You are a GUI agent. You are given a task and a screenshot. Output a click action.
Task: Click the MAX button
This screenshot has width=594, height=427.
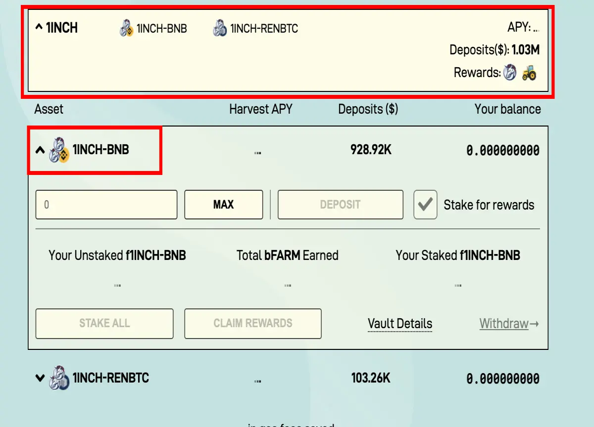click(x=224, y=205)
